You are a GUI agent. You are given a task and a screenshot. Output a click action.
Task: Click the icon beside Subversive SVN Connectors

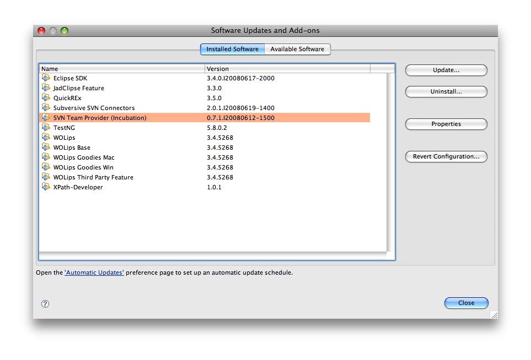(x=46, y=107)
